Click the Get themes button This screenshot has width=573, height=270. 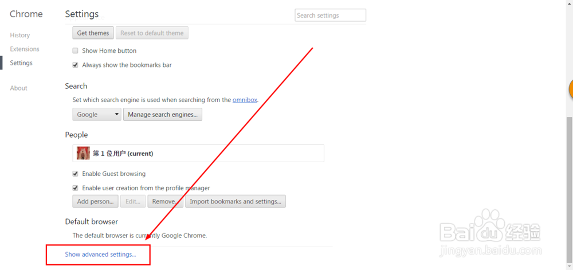point(93,33)
